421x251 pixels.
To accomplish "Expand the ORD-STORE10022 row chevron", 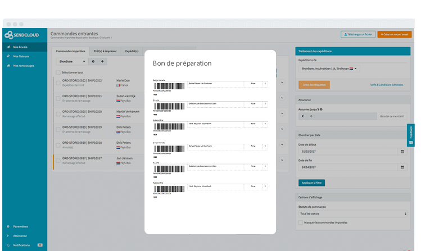I will tap(282, 83).
